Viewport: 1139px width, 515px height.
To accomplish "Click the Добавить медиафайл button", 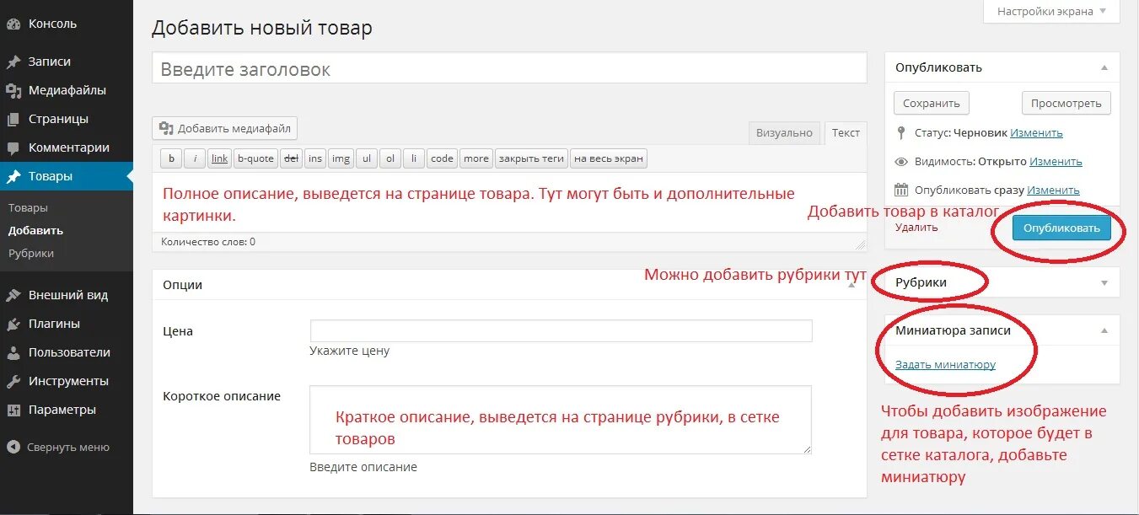I will click(225, 128).
